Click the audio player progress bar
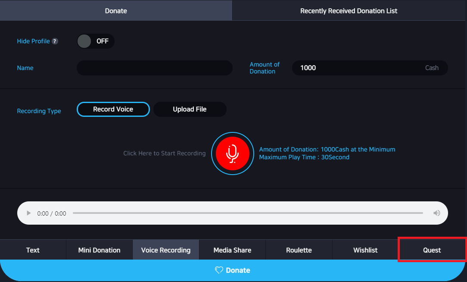 pos(248,213)
